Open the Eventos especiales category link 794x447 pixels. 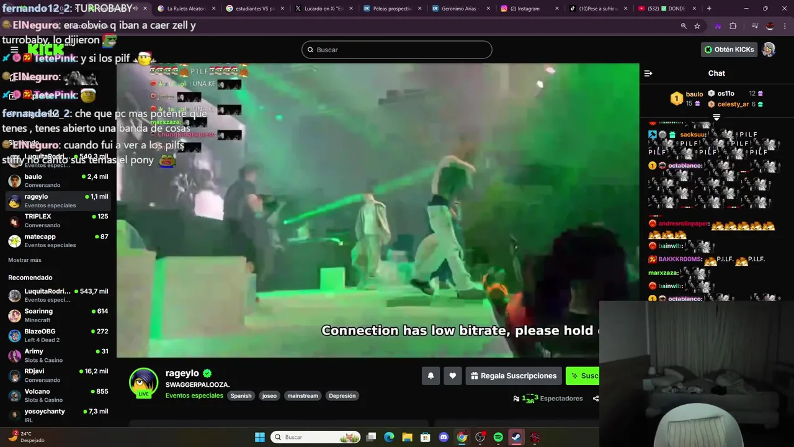click(194, 395)
